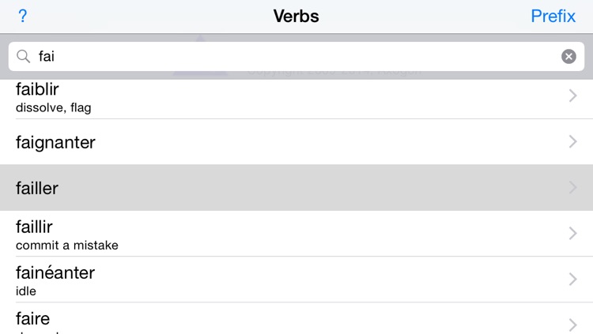
Task: Select the highlighted failler row
Action: [296, 187]
